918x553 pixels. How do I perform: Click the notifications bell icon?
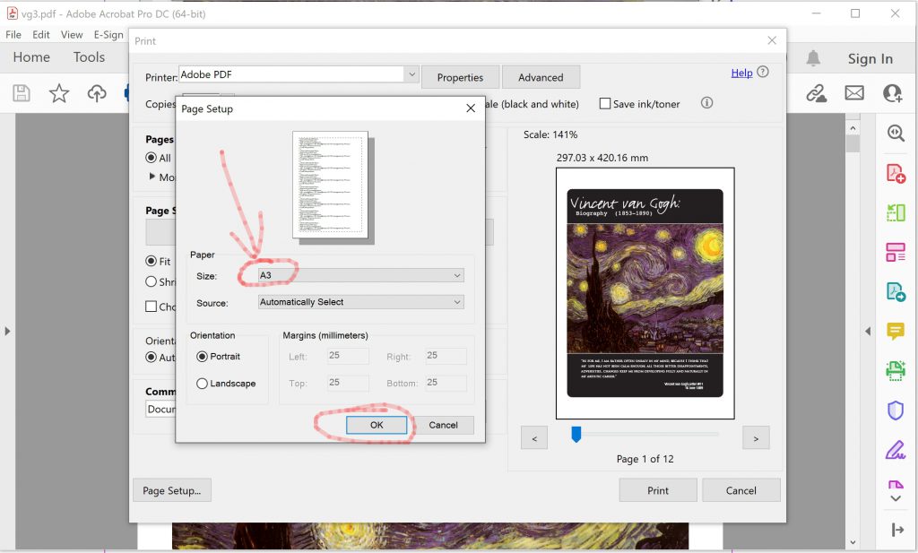click(811, 57)
